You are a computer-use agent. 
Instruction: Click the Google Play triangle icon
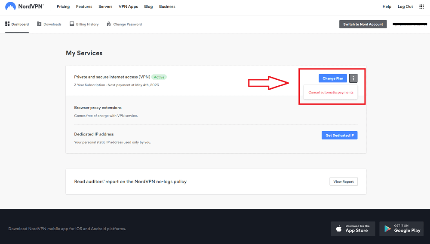(387, 229)
